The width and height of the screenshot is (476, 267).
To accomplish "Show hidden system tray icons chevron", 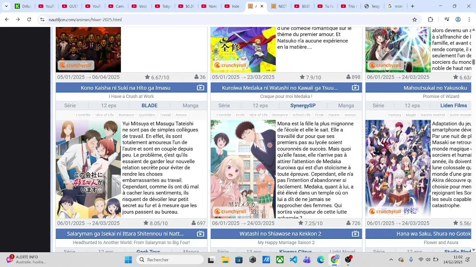I will coord(391,260).
